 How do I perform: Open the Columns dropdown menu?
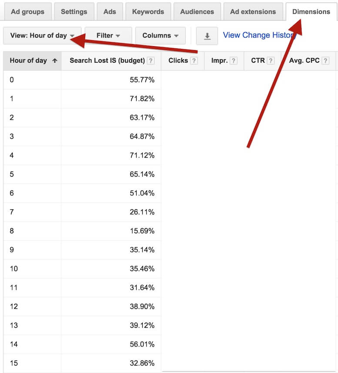pyautogui.click(x=160, y=36)
